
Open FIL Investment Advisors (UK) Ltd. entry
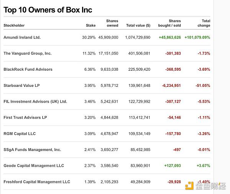(x=35, y=101)
